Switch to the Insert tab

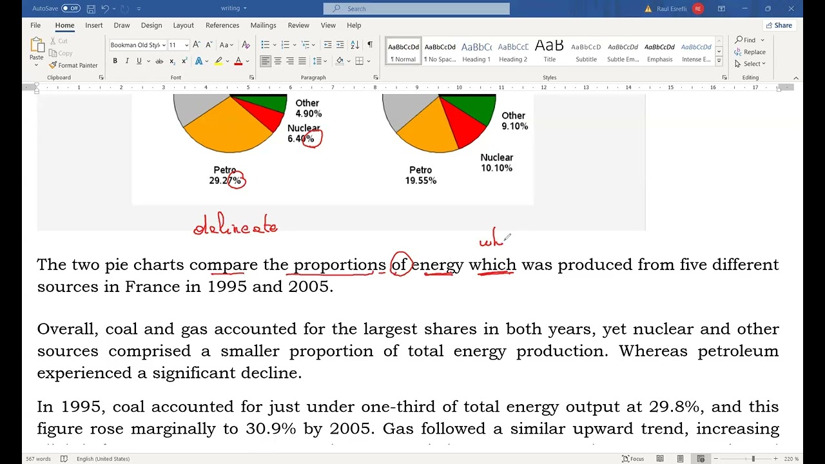click(x=93, y=25)
